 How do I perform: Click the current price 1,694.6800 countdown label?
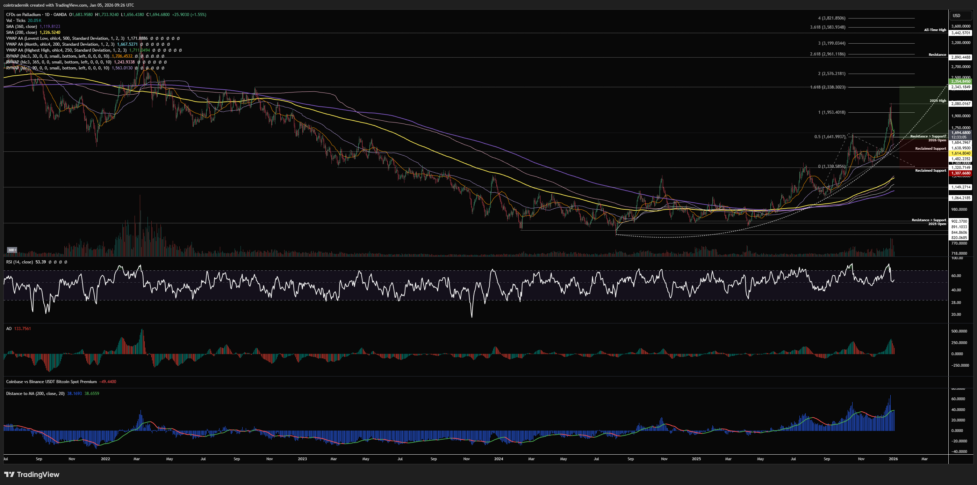click(x=961, y=134)
